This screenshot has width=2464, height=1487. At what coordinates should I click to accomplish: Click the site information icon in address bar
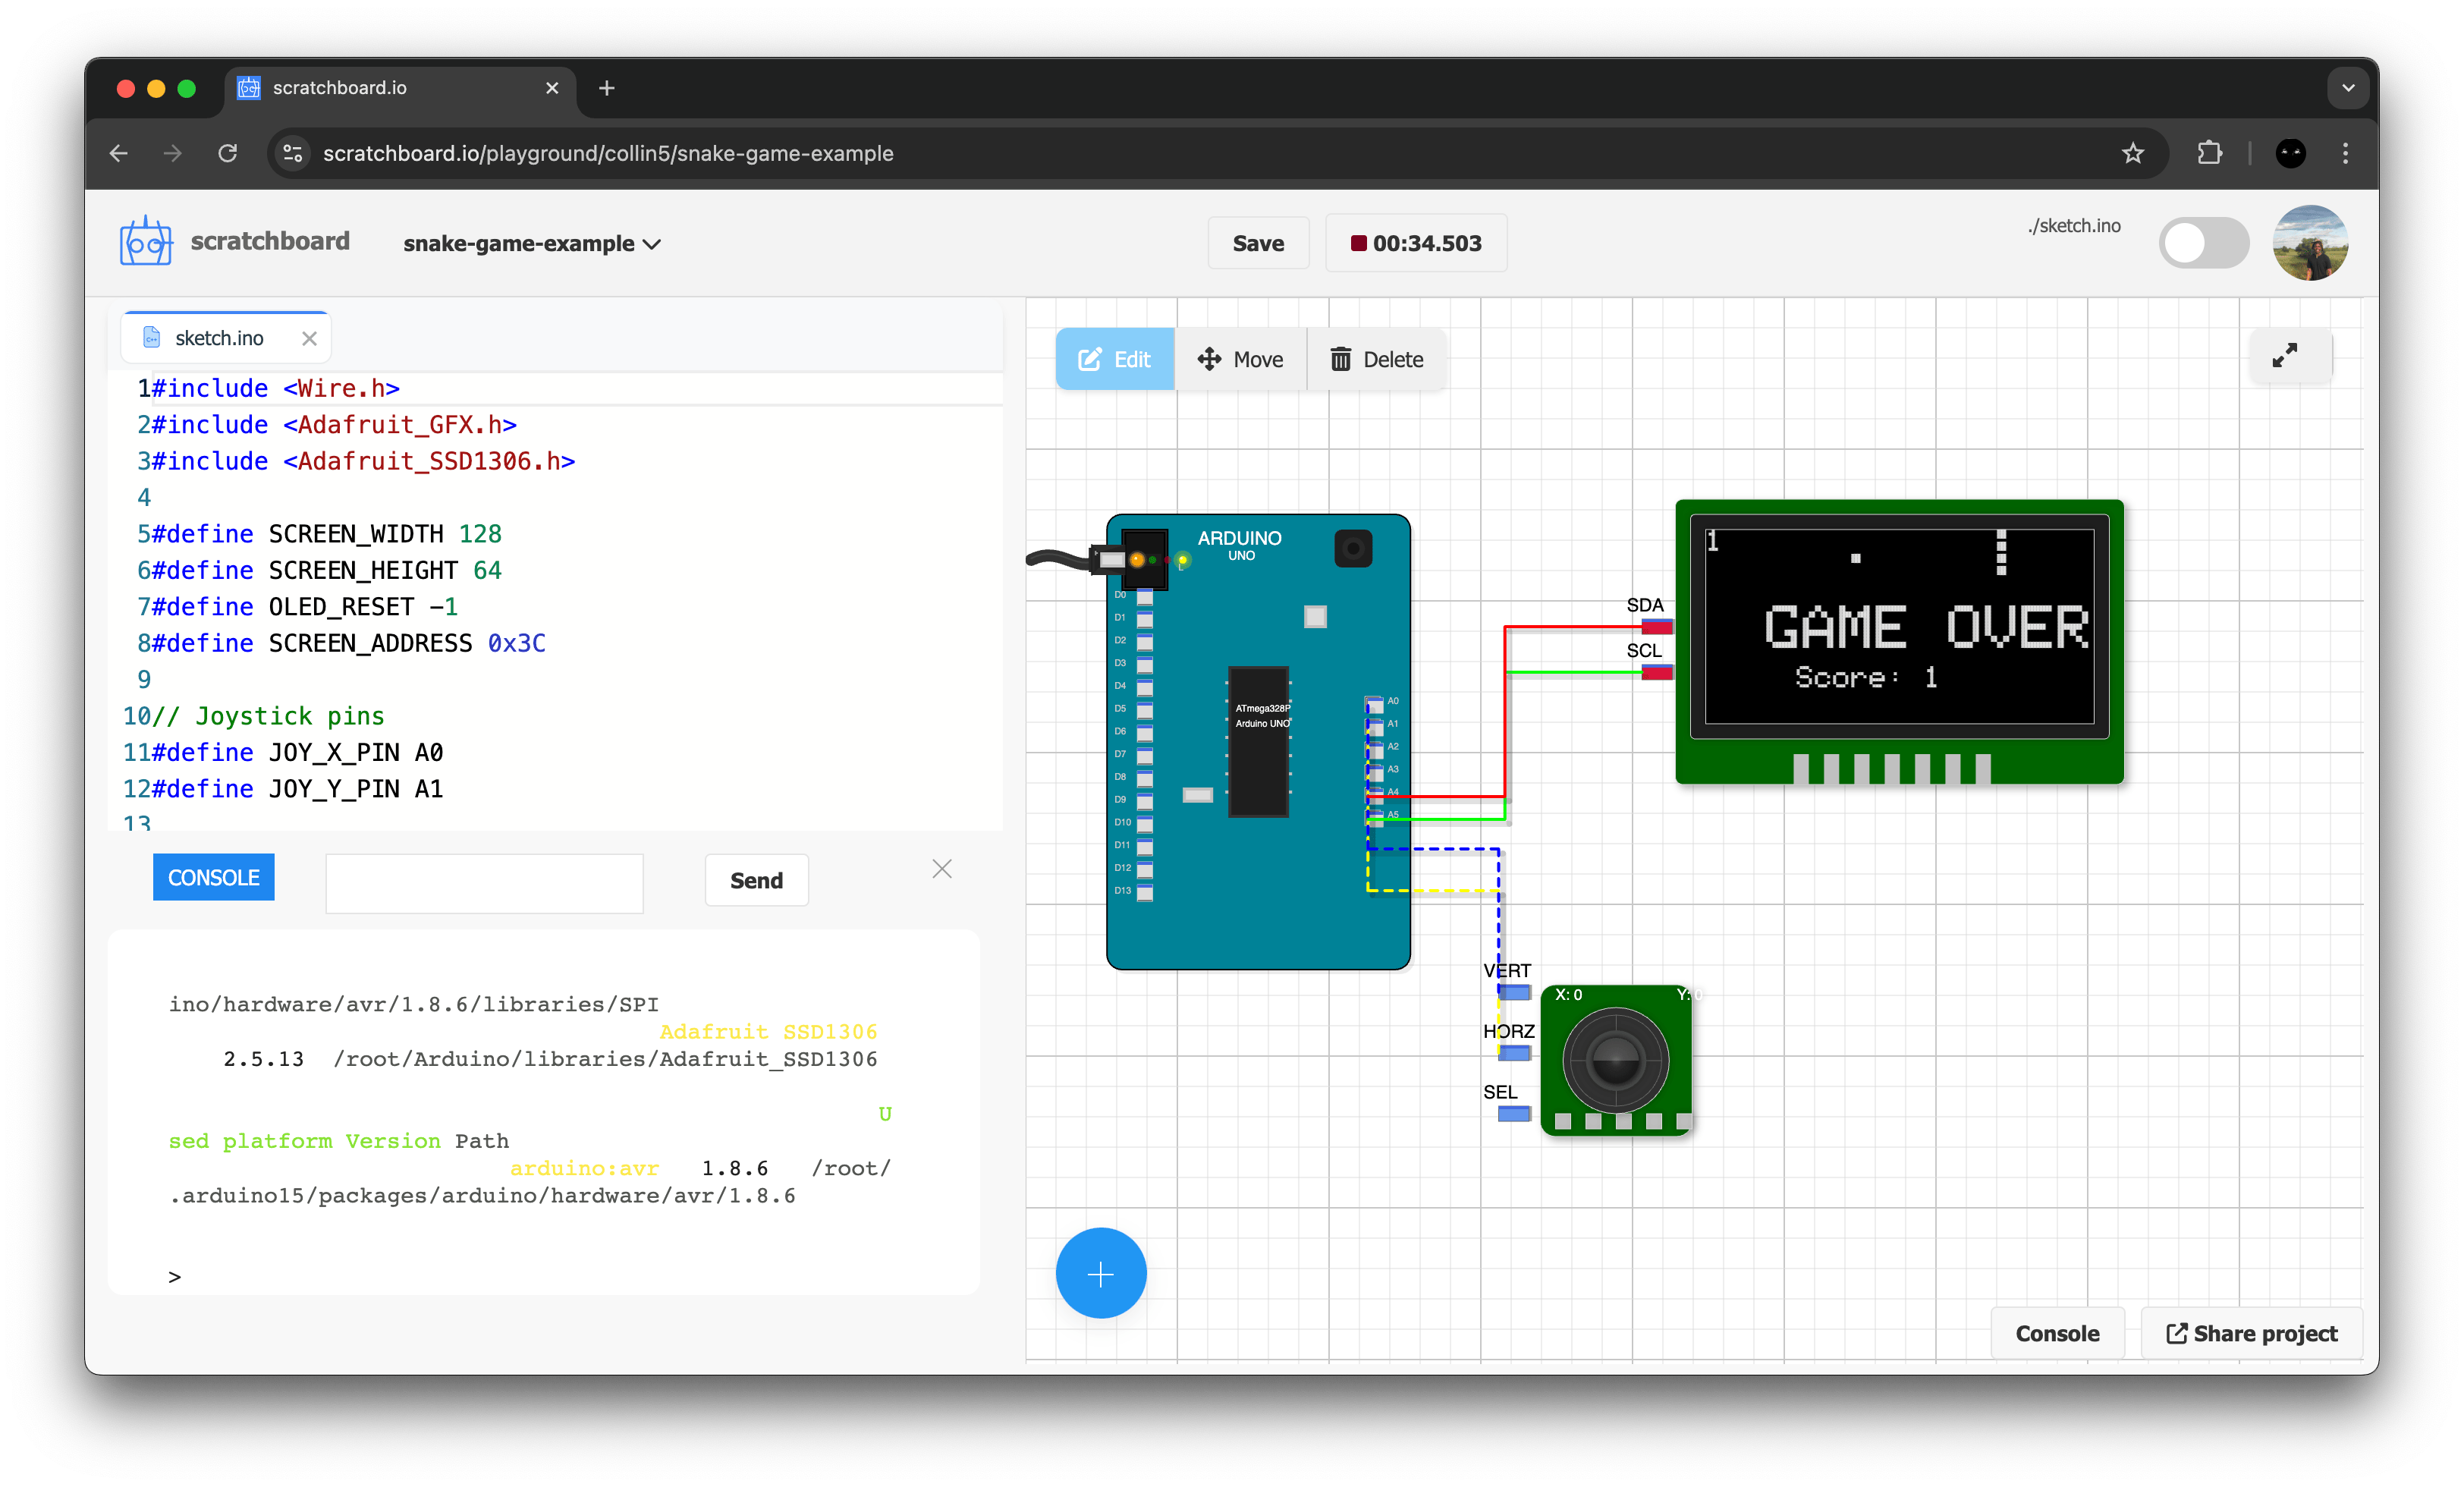292,153
